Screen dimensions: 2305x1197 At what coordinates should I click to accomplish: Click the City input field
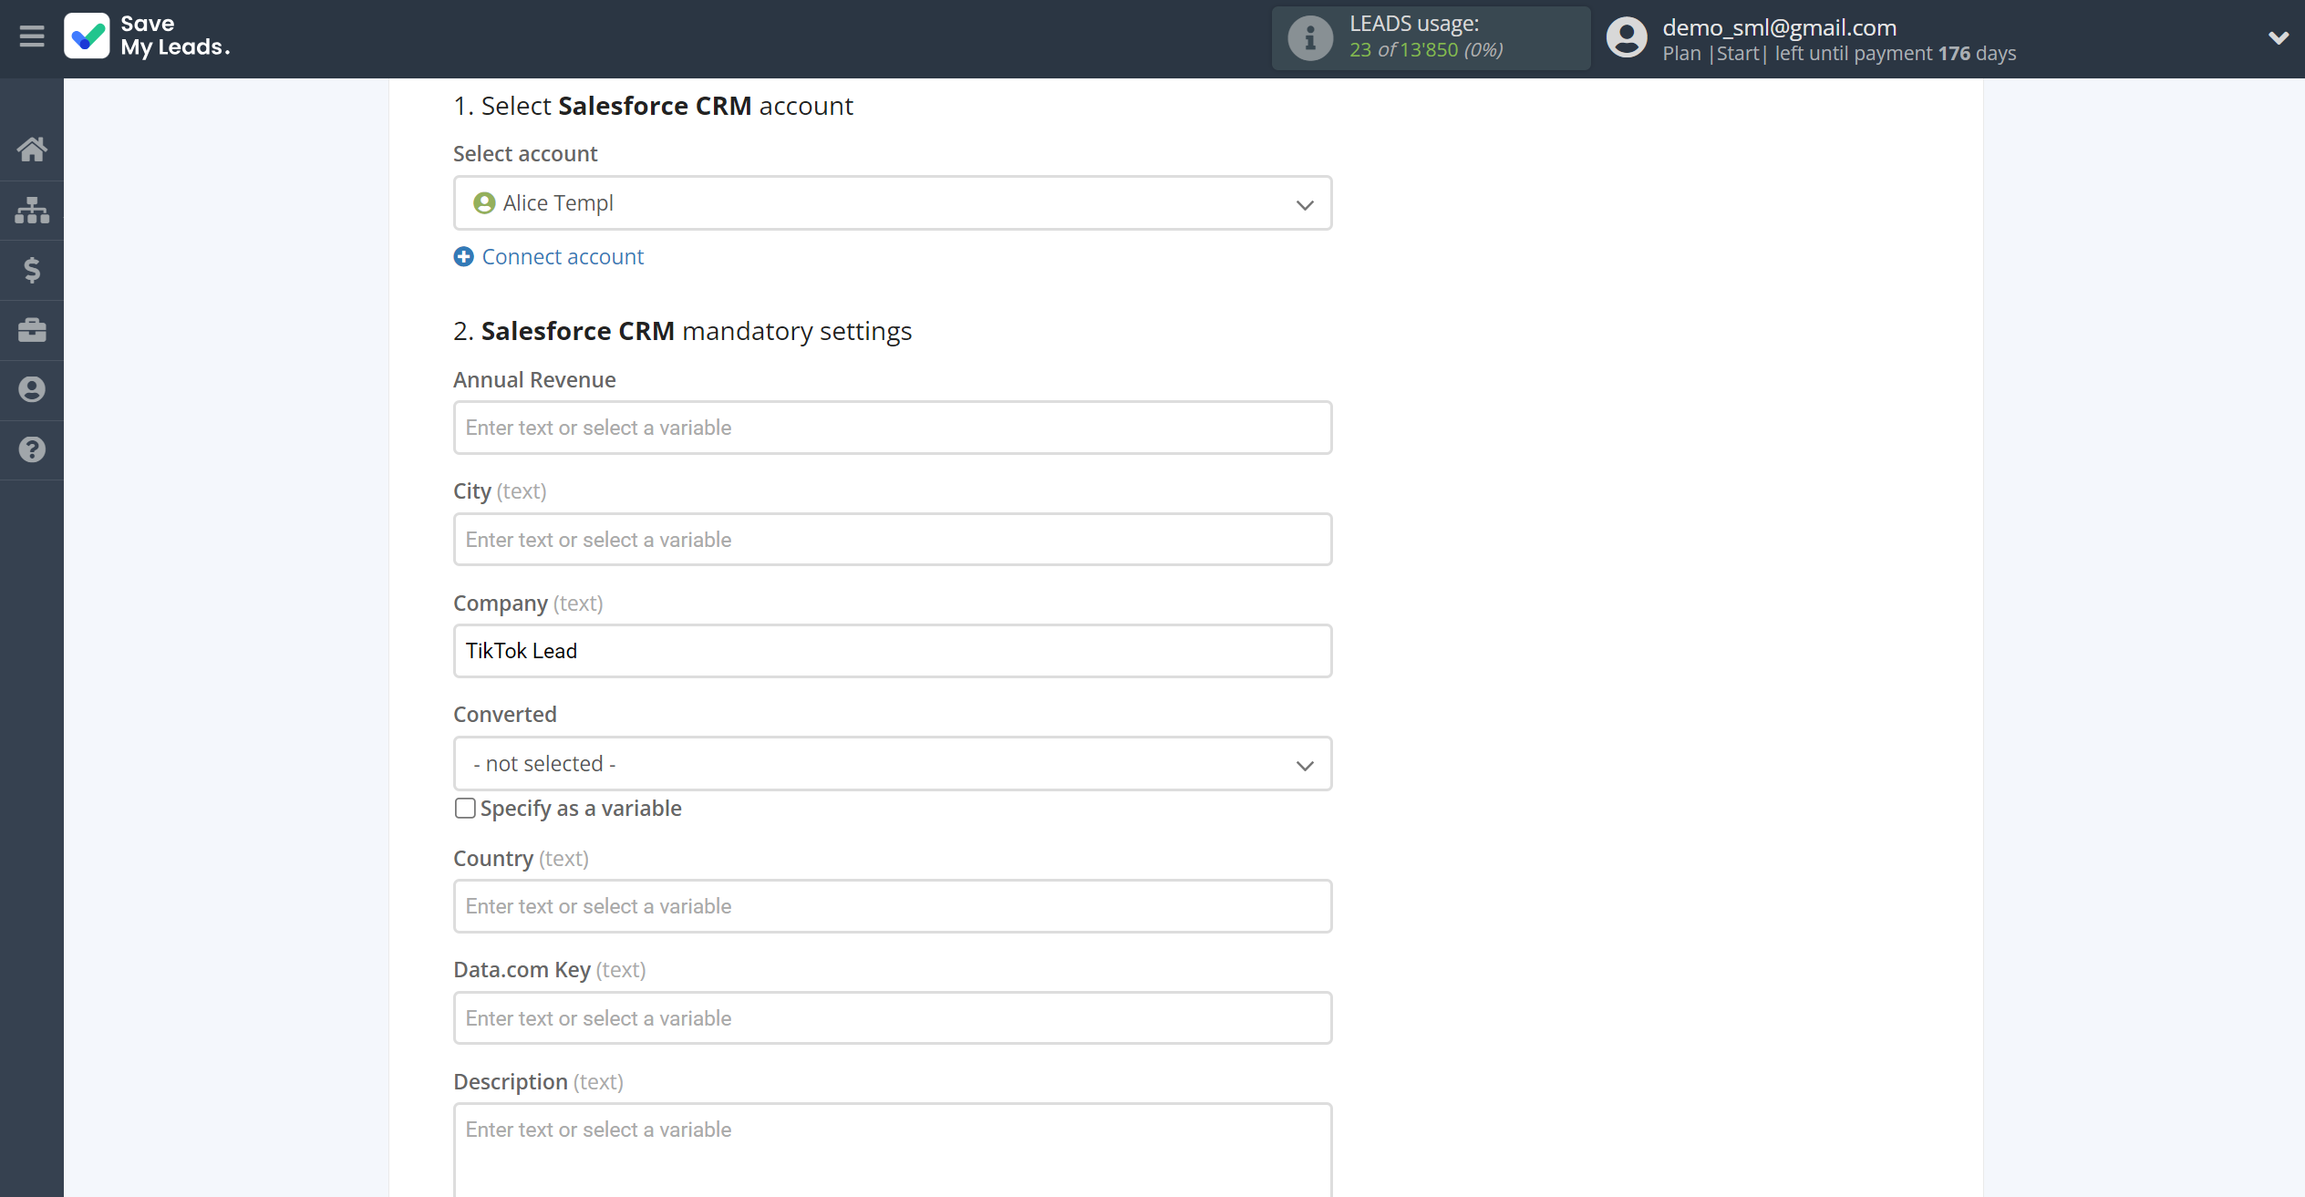pyautogui.click(x=893, y=540)
